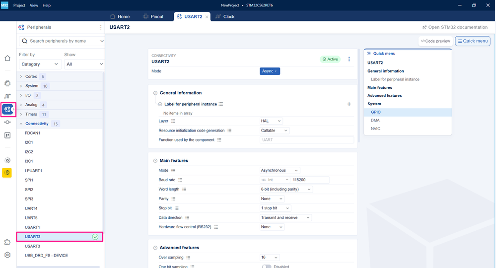This screenshot has height=268, width=496.
Task: Open the Data direction dropdown
Action: coord(285,218)
